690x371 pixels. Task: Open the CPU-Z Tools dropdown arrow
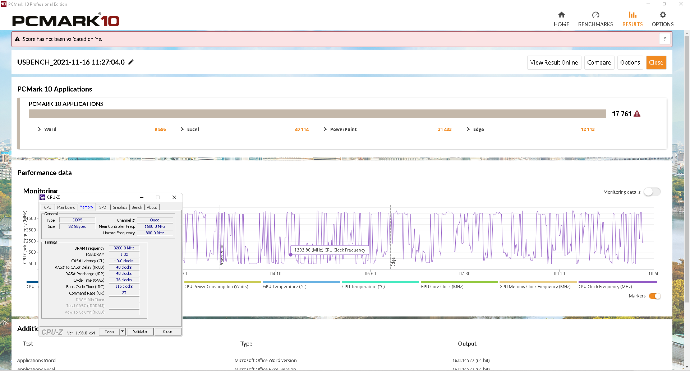pyautogui.click(x=123, y=332)
